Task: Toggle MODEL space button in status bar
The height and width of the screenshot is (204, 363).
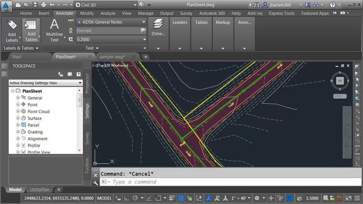Action: tap(104, 198)
